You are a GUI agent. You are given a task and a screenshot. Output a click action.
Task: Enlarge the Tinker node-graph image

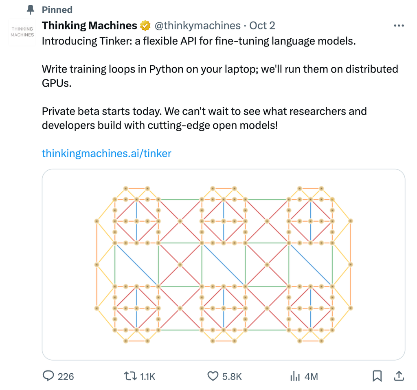click(223, 265)
